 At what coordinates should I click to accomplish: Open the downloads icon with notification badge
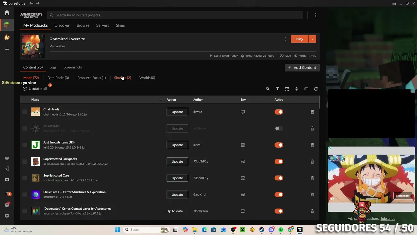click(7, 193)
